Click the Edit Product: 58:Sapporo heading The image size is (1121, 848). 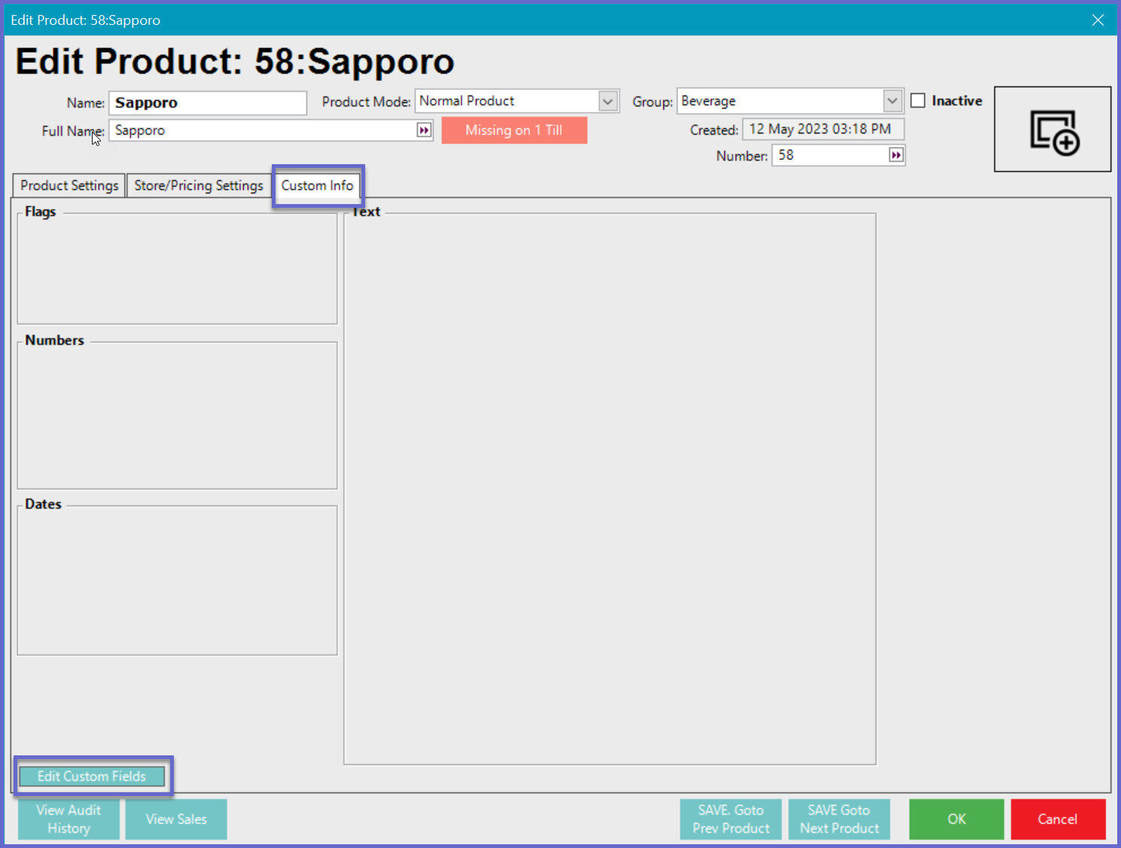[x=235, y=61]
